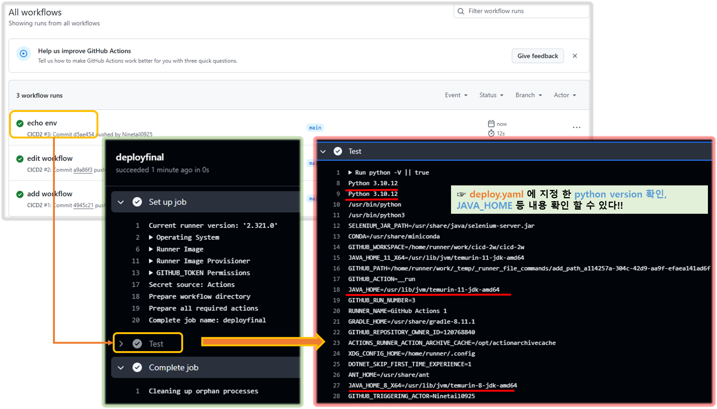The image size is (717, 409).
Task: Open commit a9a86f3 link
Action: pyautogui.click(x=83, y=170)
